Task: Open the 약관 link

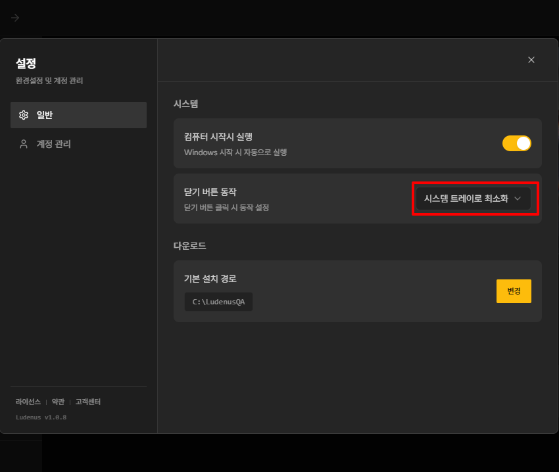Action: (x=58, y=402)
